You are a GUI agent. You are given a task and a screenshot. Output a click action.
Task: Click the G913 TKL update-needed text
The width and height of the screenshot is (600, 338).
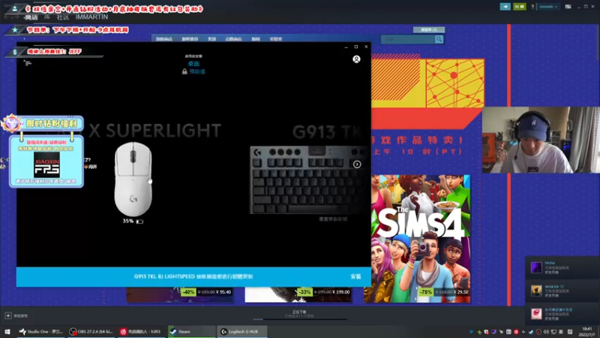[x=333, y=219]
